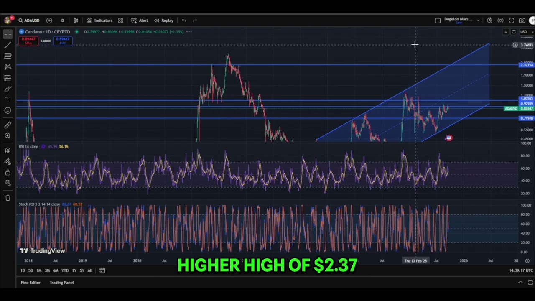Redo the last chart action
The image size is (535, 301).
195,20
